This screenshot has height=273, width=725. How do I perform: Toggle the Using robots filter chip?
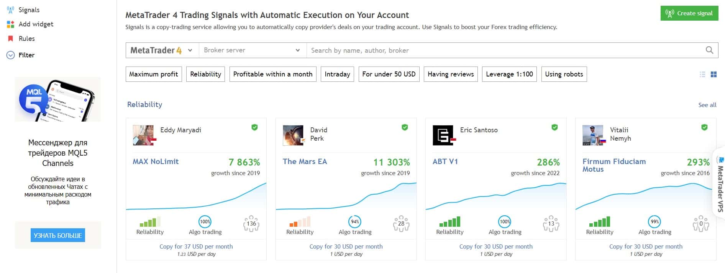click(564, 74)
